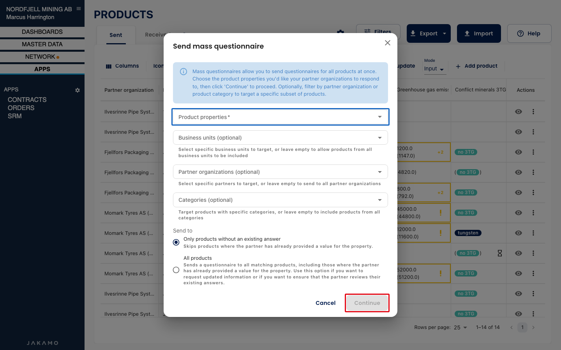Select page 1 in pagination
Image resolution: width=561 pixels, height=350 pixels.
tap(522, 327)
